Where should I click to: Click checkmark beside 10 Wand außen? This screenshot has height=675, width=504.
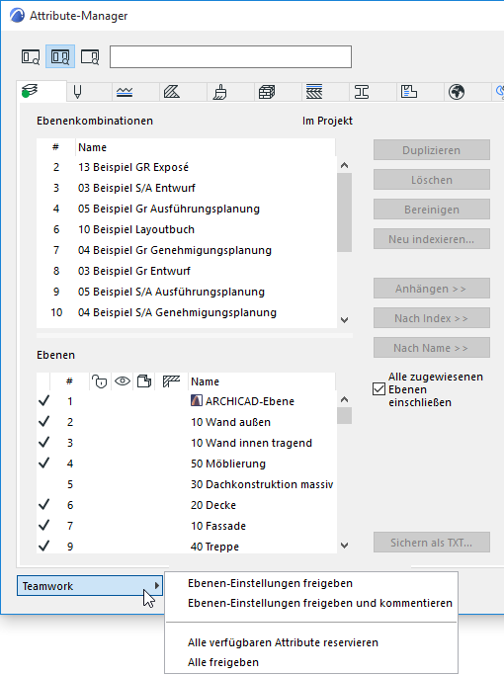point(43,421)
